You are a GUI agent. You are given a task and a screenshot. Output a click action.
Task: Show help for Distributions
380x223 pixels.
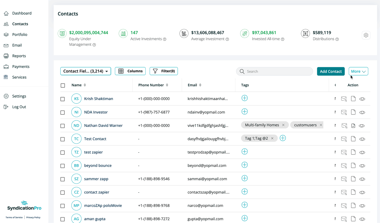pos(337,39)
